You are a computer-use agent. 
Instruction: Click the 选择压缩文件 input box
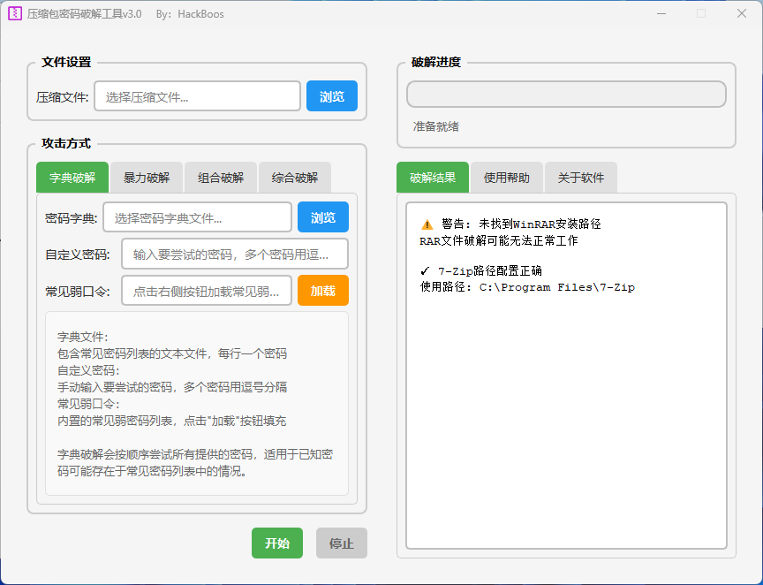[196, 95]
